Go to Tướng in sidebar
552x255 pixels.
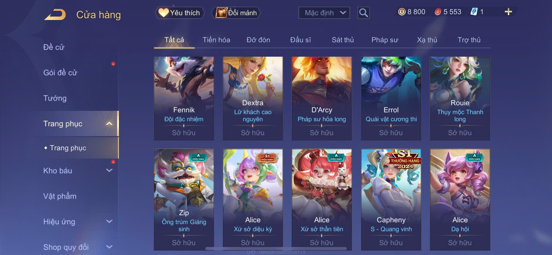coord(55,98)
